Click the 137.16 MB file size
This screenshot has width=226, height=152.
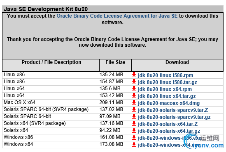coord(111,123)
